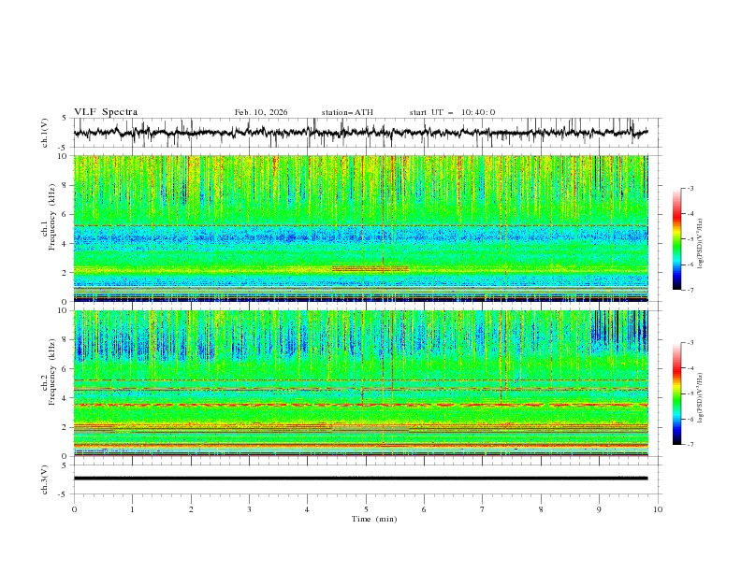This screenshot has height=572, width=741.
Task: Click the time axis tick label "0"
Action: (x=74, y=509)
